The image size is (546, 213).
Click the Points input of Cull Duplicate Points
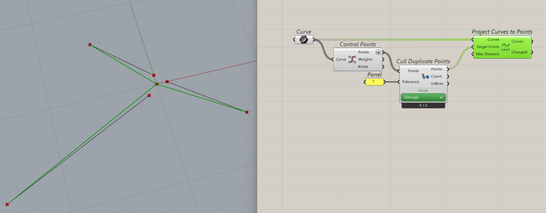pyautogui.click(x=414, y=71)
